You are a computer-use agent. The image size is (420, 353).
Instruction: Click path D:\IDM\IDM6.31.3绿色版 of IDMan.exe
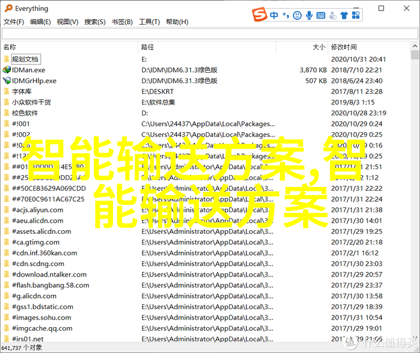tap(179, 70)
